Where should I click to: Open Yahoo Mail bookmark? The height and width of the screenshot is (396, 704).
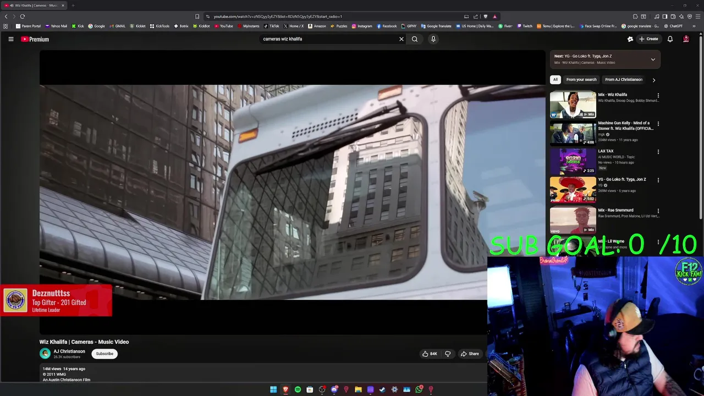56,26
